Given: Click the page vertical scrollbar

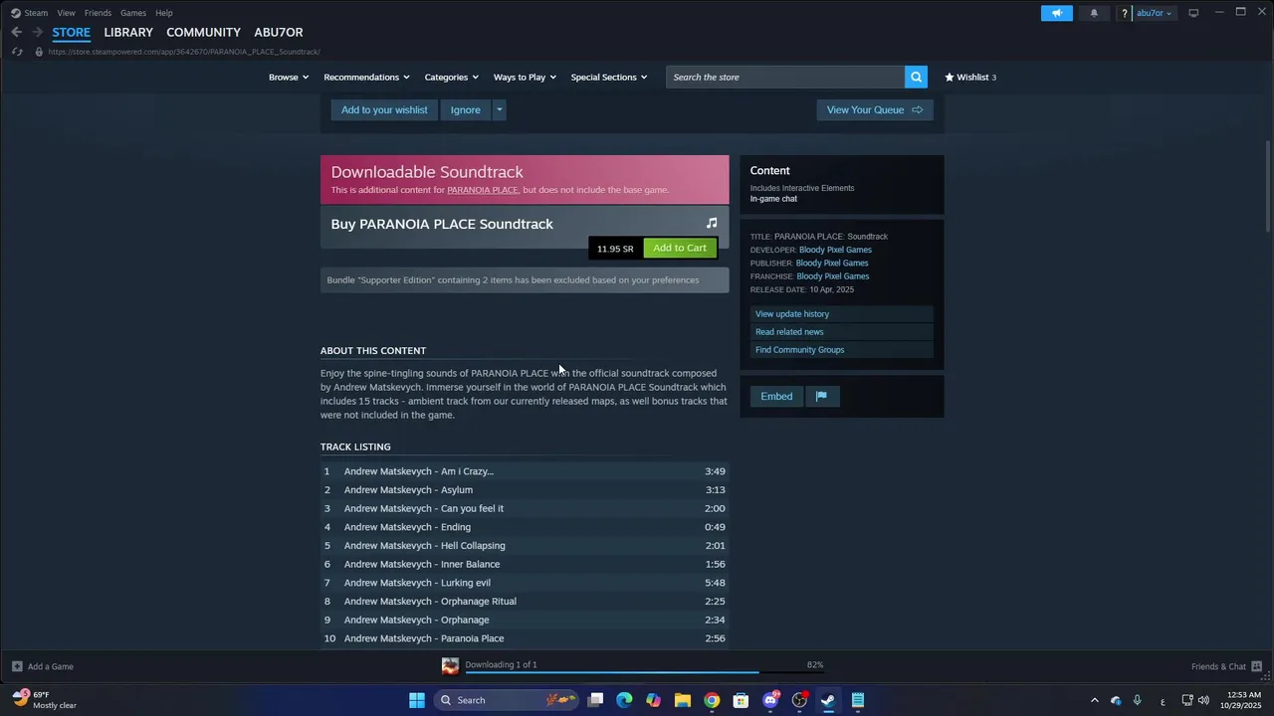Looking at the screenshot, I should [x=1267, y=187].
